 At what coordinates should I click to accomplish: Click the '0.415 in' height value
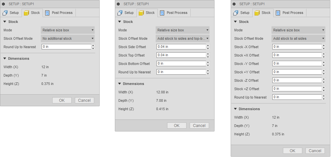click(162, 109)
